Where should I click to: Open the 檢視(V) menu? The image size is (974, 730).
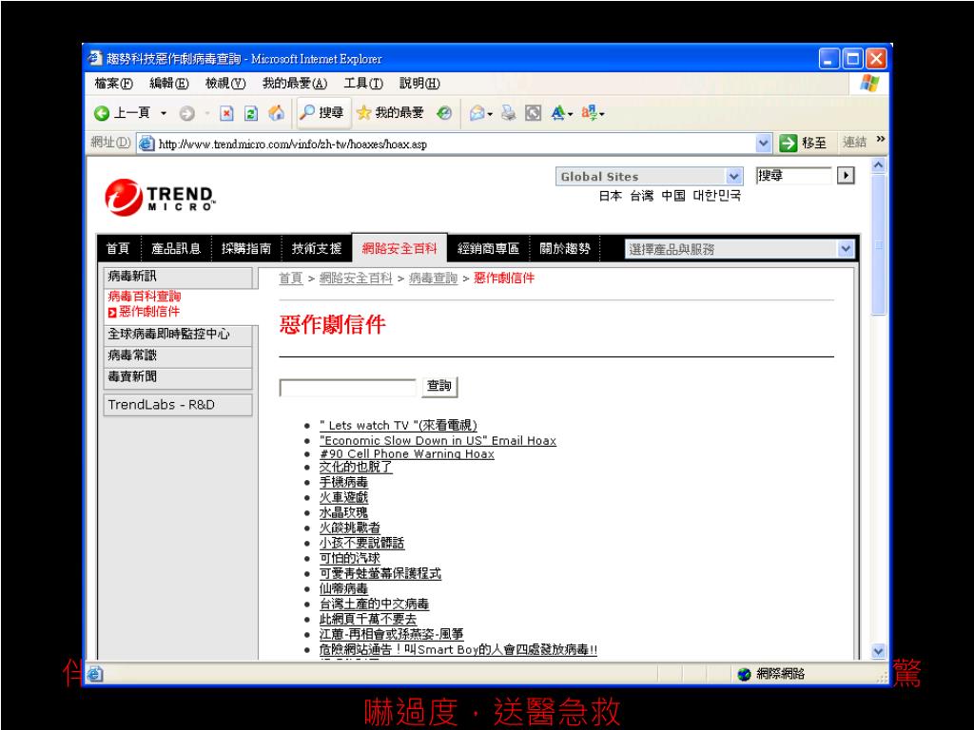tap(225, 84)
